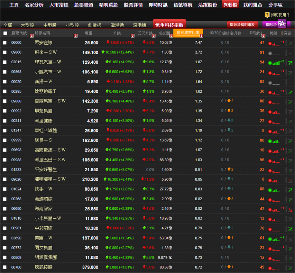295x273 pixels.
Task: Switch to the 全部 filter tab
Action: 8,25
